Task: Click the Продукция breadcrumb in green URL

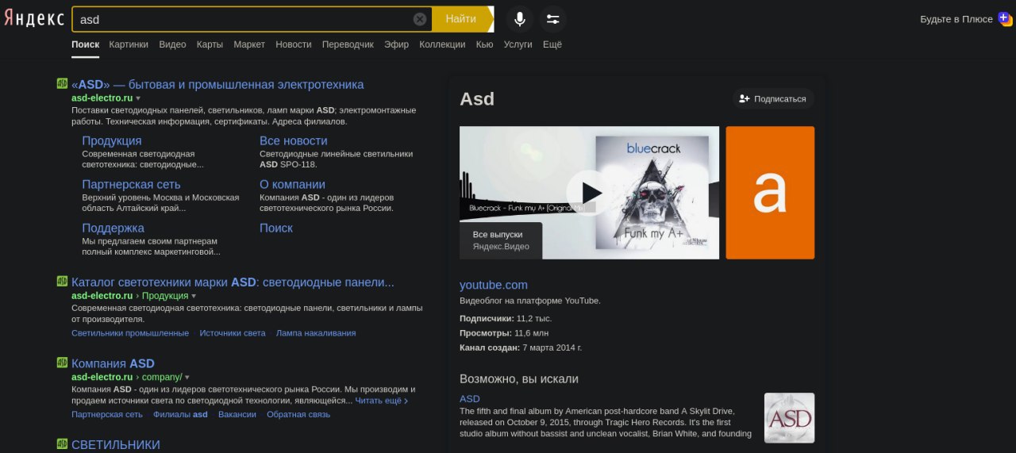Action: click(165, 296)
